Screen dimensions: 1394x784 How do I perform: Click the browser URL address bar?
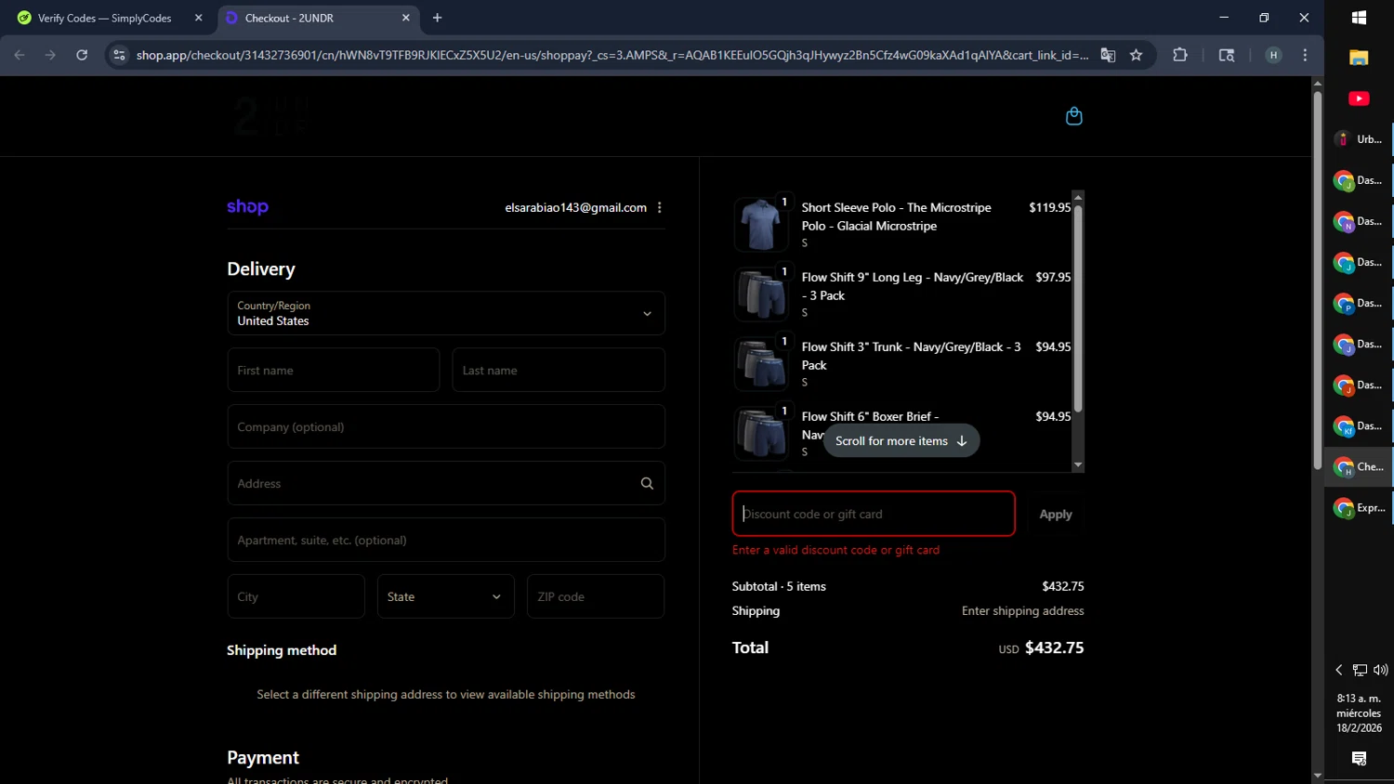[x=612, y=55]
